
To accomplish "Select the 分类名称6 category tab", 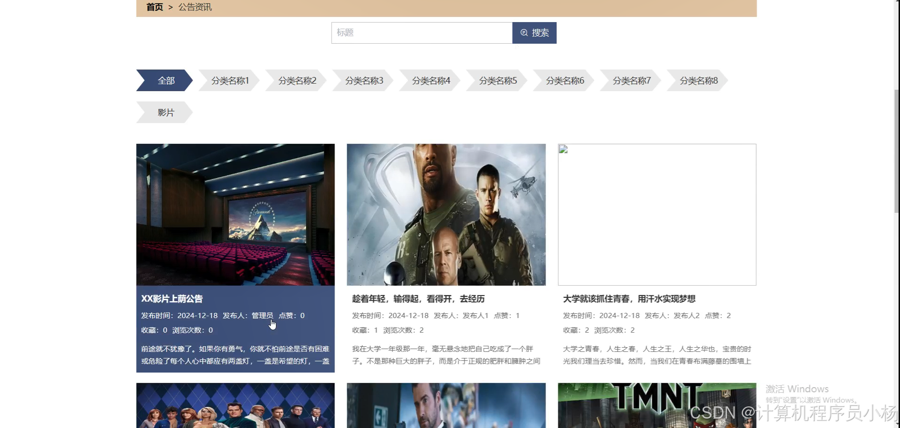I will (x=564, y=80).
